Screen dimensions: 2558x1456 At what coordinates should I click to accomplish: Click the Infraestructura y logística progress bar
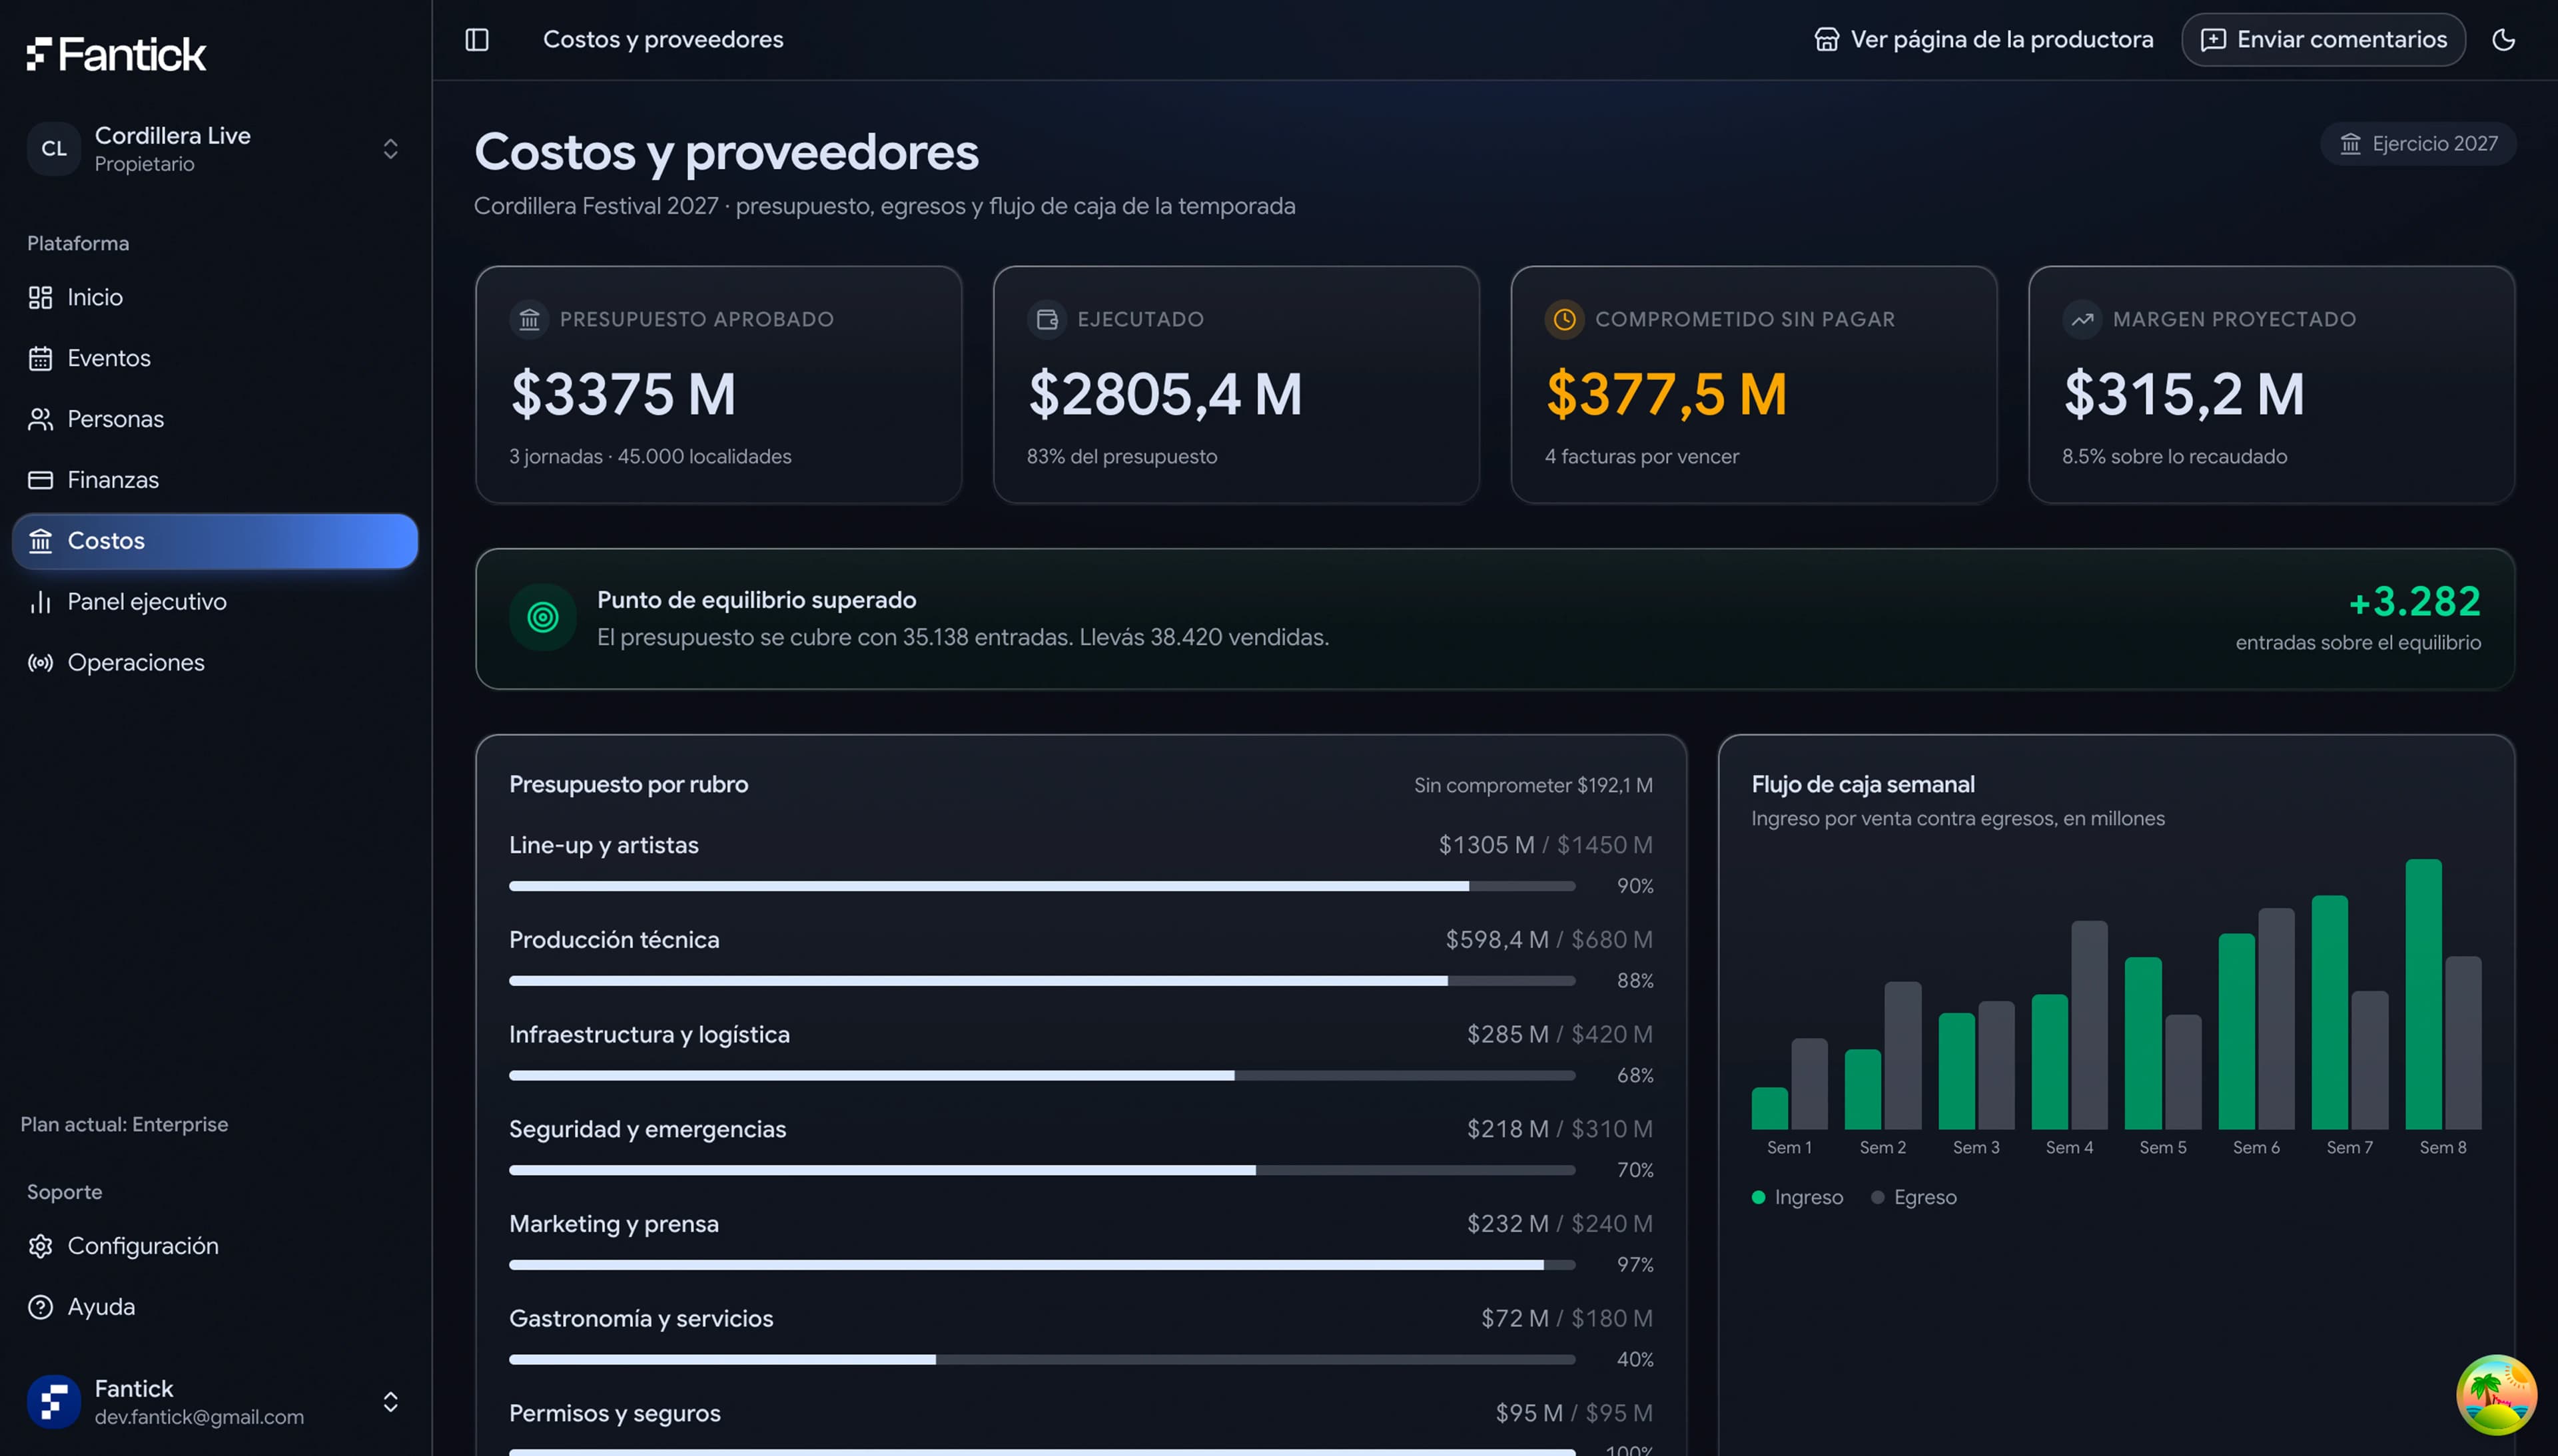[x=1043, y=1076]
